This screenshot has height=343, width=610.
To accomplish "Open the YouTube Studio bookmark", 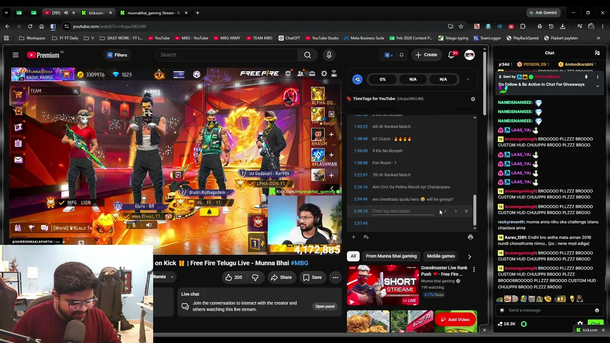I will (x=322, y=38).
